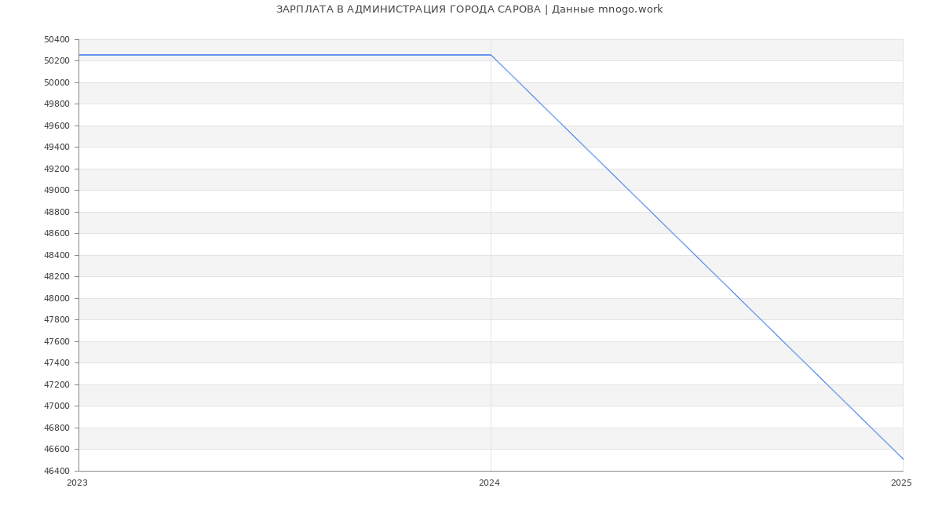The height and width of the screenshot is (510, 942).
Task: Click the 49200 y-axis value
Action: tap(57, 169)
